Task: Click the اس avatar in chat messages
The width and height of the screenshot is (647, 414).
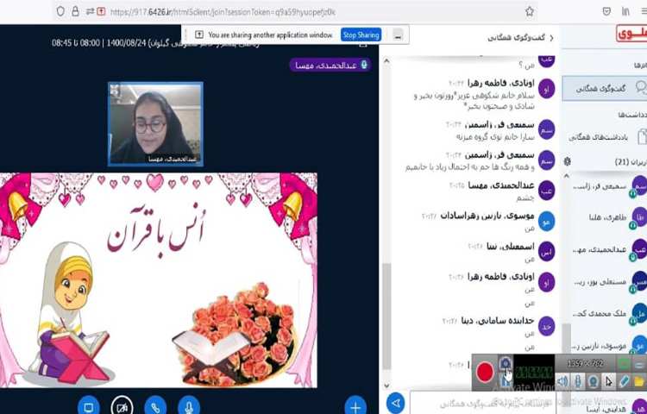Action: coord(547,253)
